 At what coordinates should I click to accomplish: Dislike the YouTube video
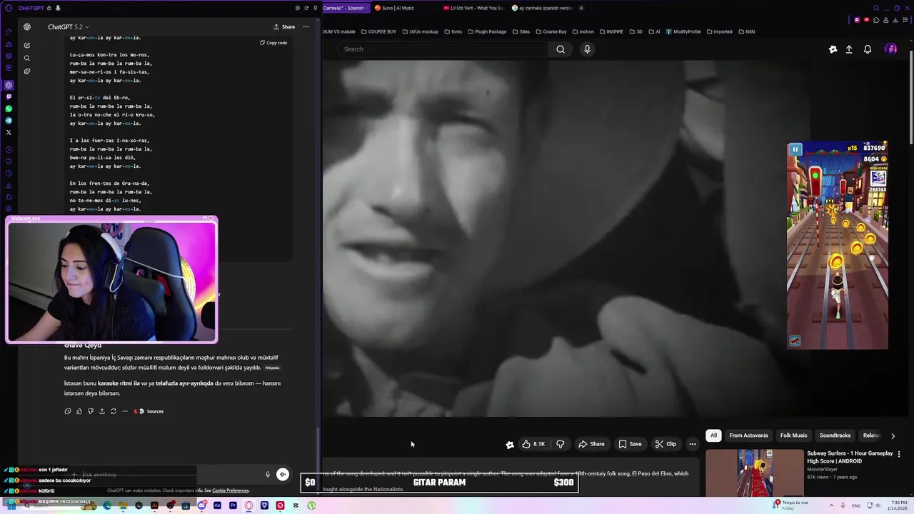(561, 444)
